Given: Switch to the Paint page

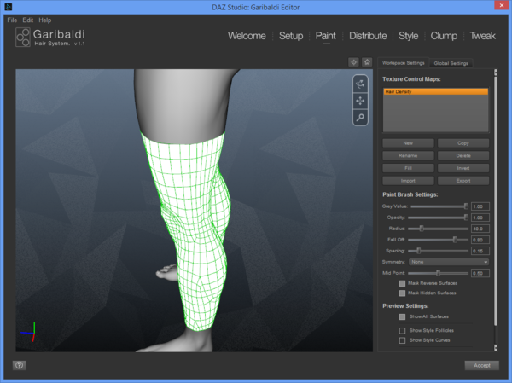Looking at the screenshot, I should click(326, 36).
